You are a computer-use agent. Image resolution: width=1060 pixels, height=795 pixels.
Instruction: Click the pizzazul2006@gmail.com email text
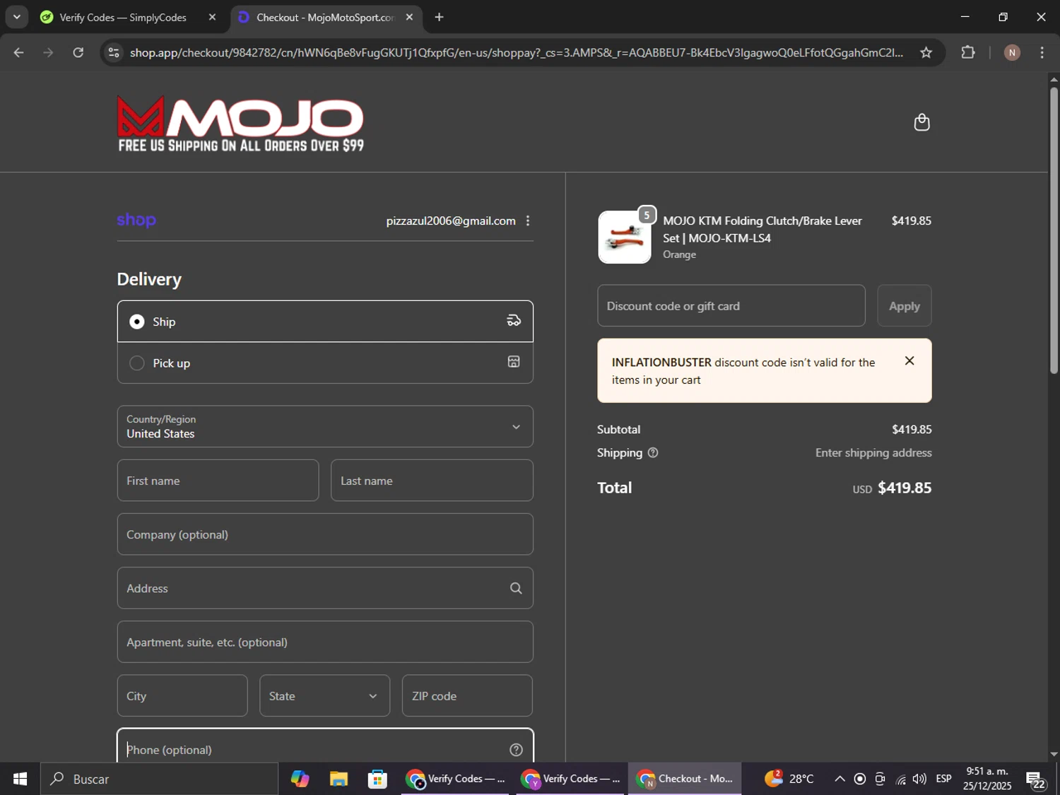click(x=451, y=220)
